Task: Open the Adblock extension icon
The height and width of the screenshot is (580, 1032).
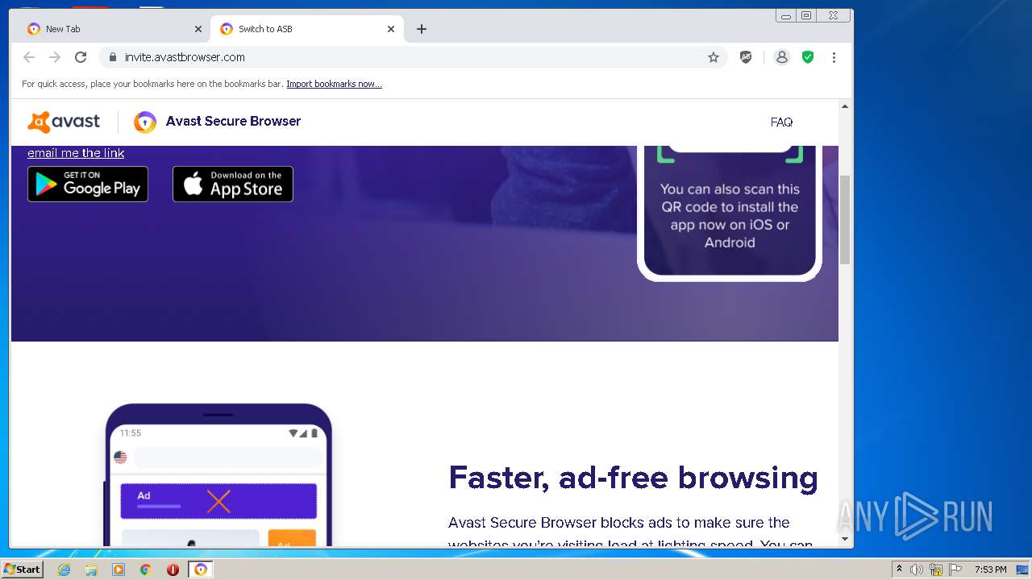Action: tap(746, 57)
